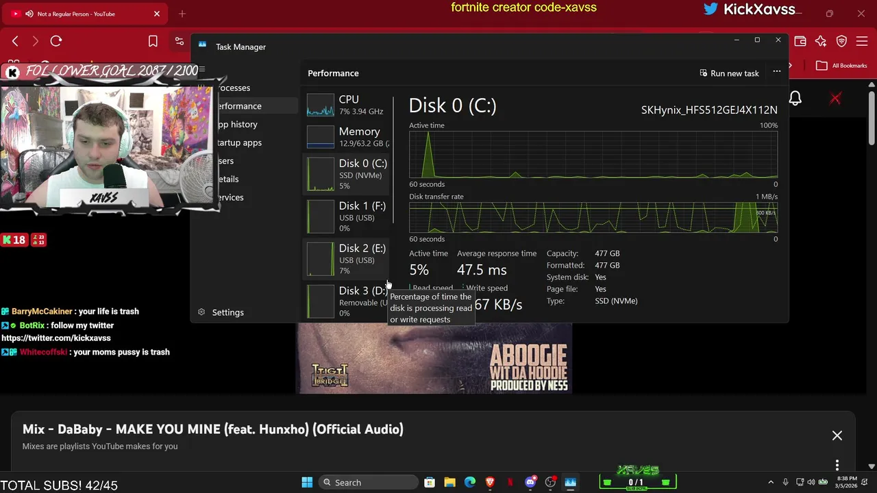877x493 pixels.
Task: Click taskbar Search box
Action: 367,482
